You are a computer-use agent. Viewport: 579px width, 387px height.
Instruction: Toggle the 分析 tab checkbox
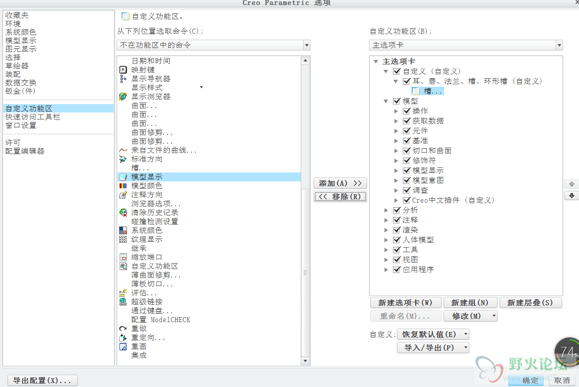point(396,210)
